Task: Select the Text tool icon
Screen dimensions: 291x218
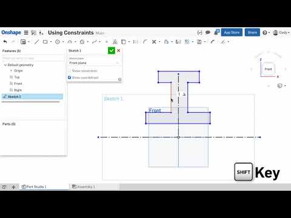Action: 115,42
